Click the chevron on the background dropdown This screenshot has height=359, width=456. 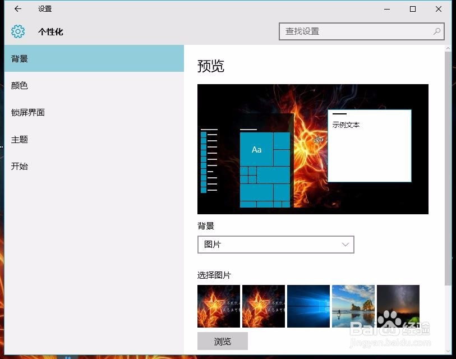point(346,245)
